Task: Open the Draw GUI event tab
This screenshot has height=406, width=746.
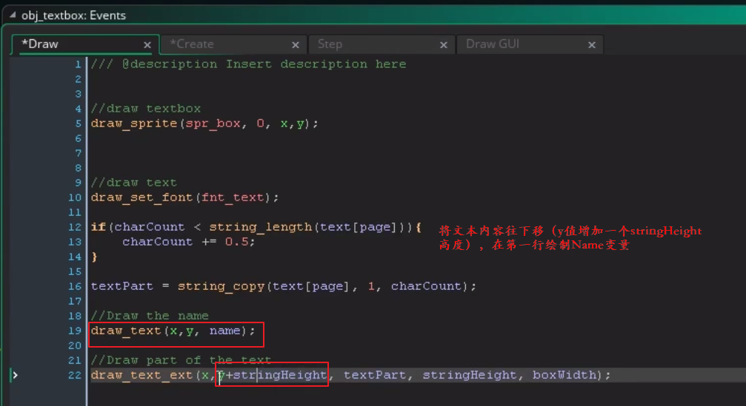Action: tap(530, 44)
